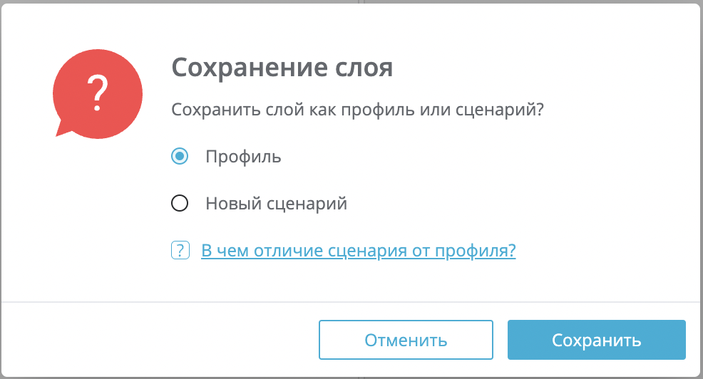Confirm with the blue Сохранить button

click(596, 340)
